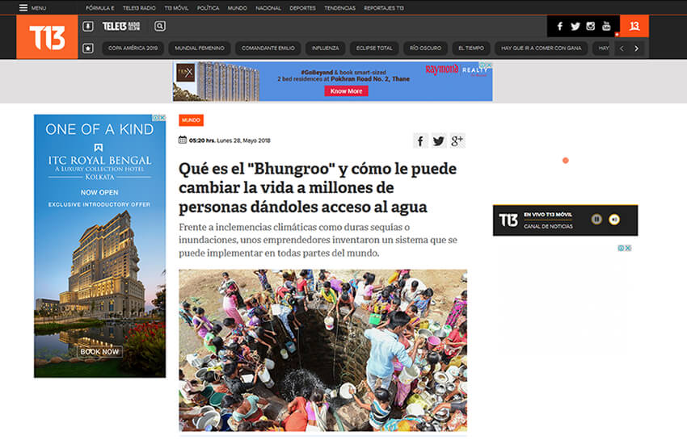
Task: Open T13 Facebook page in header
Action: tap(559, 27)
